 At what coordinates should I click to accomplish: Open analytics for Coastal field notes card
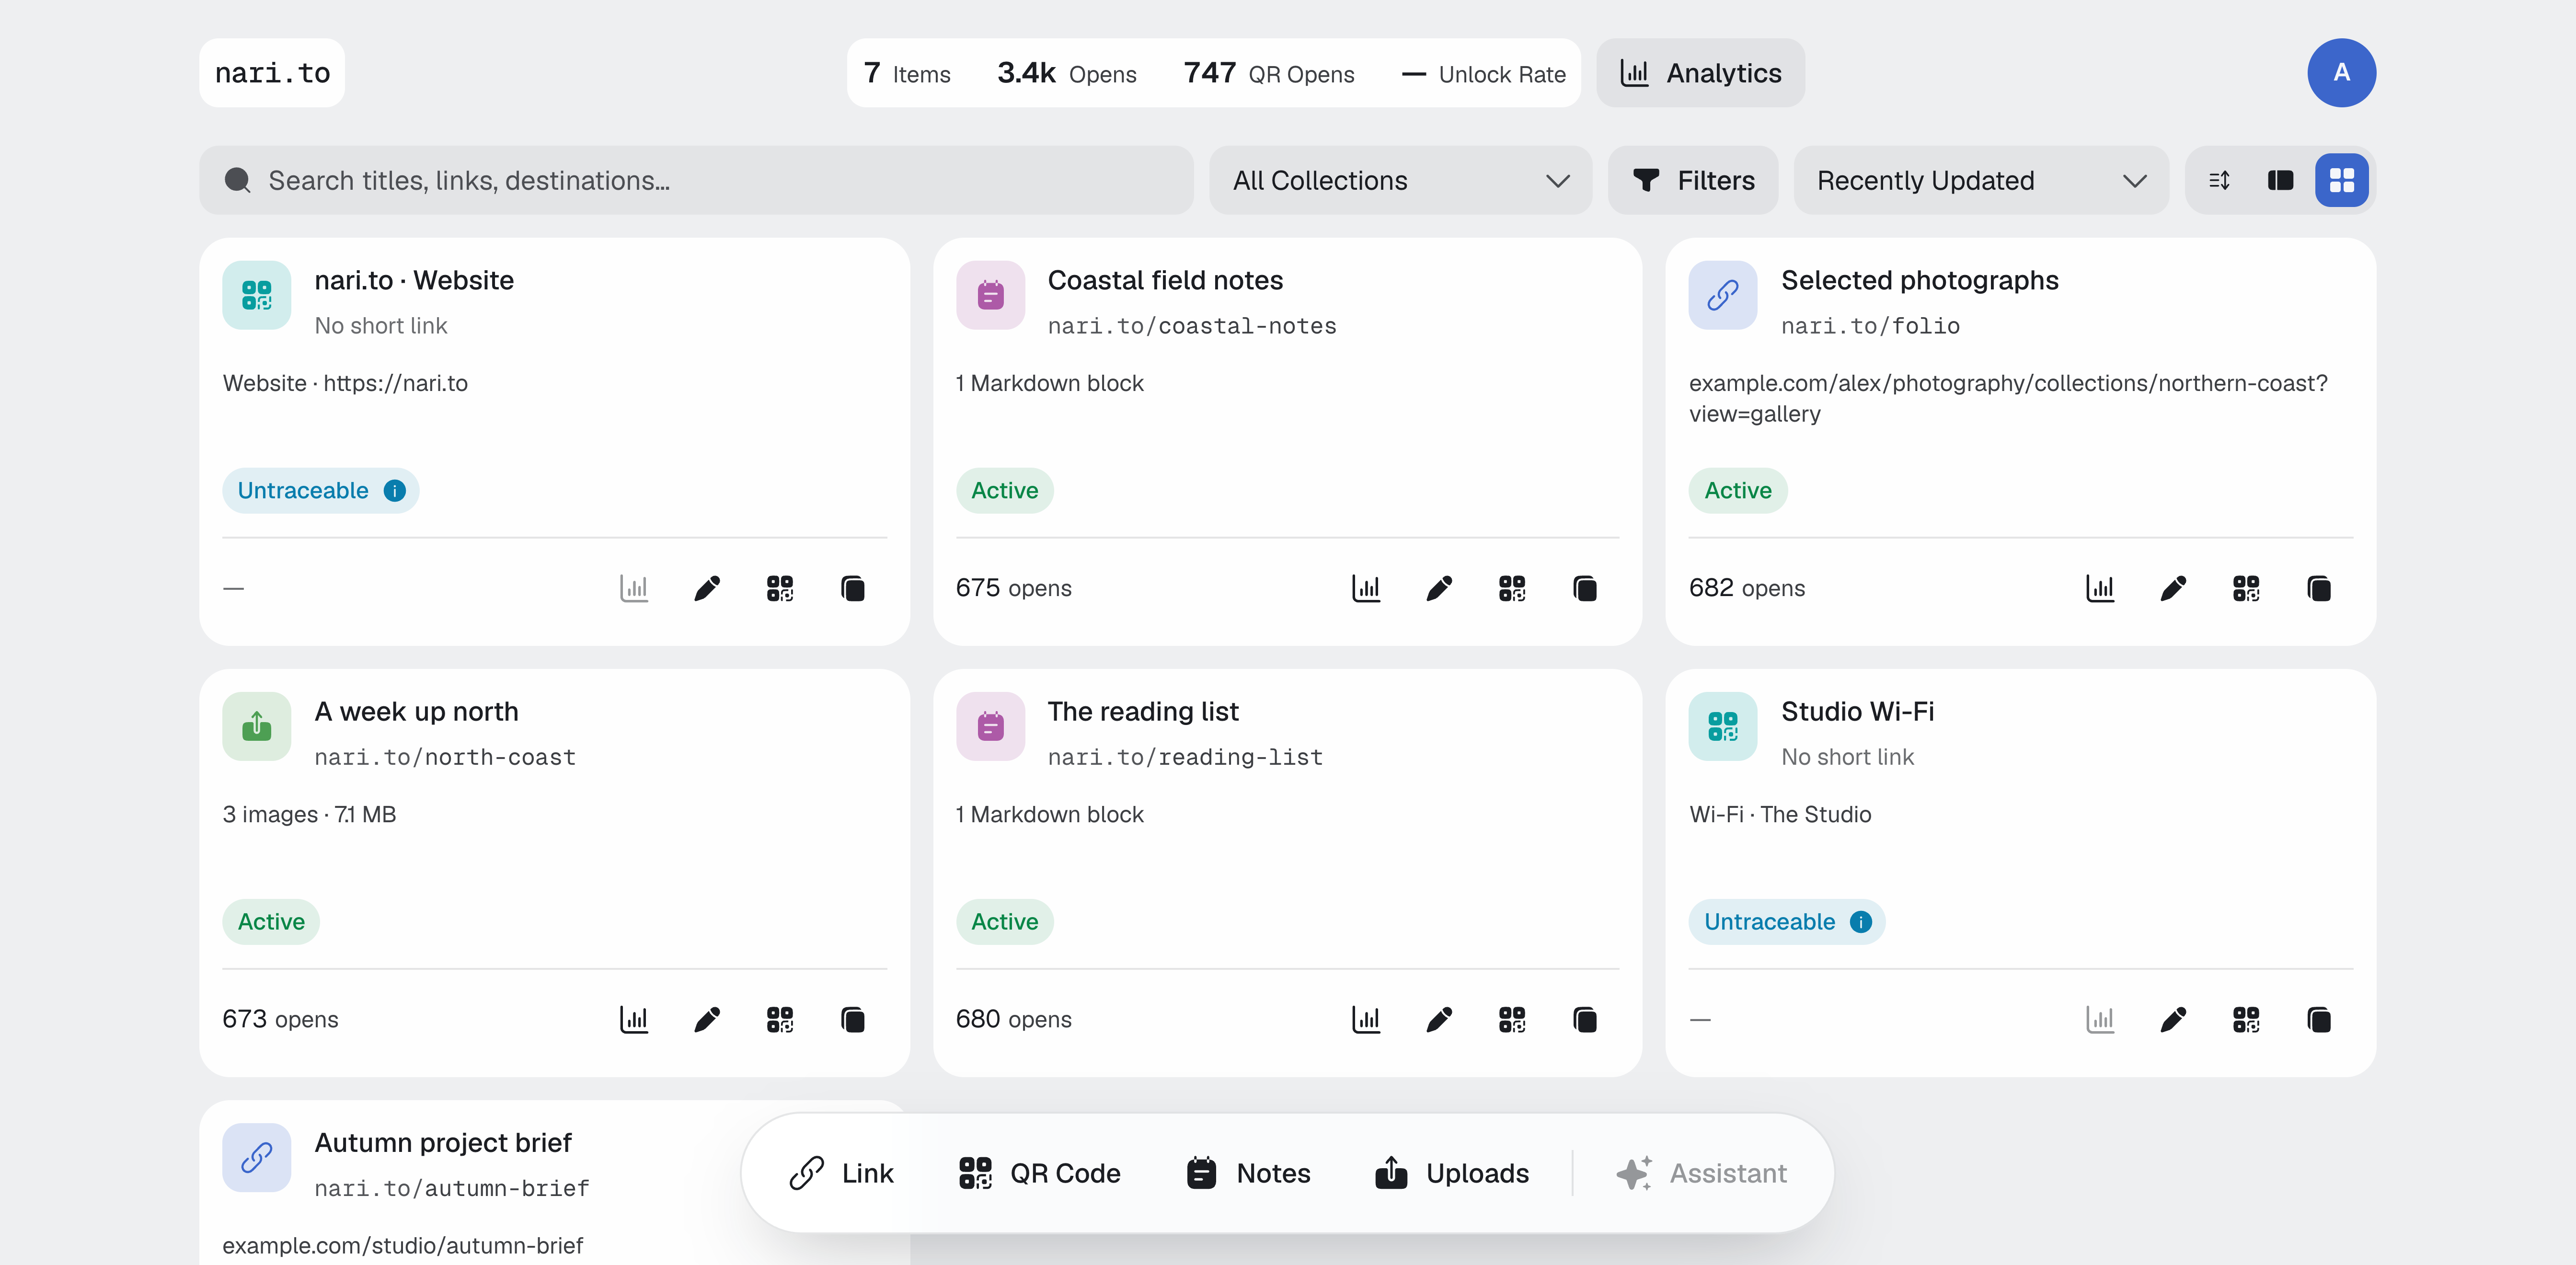(x=1366, y=588)
